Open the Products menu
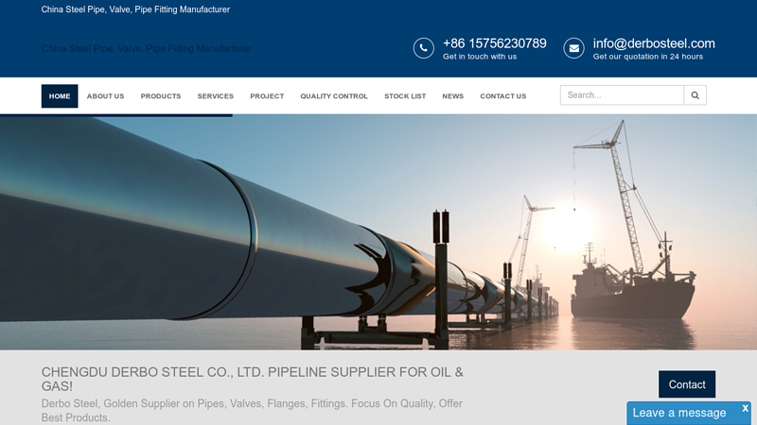This screenshot has width=757, height=425. [x=161, y=96]
